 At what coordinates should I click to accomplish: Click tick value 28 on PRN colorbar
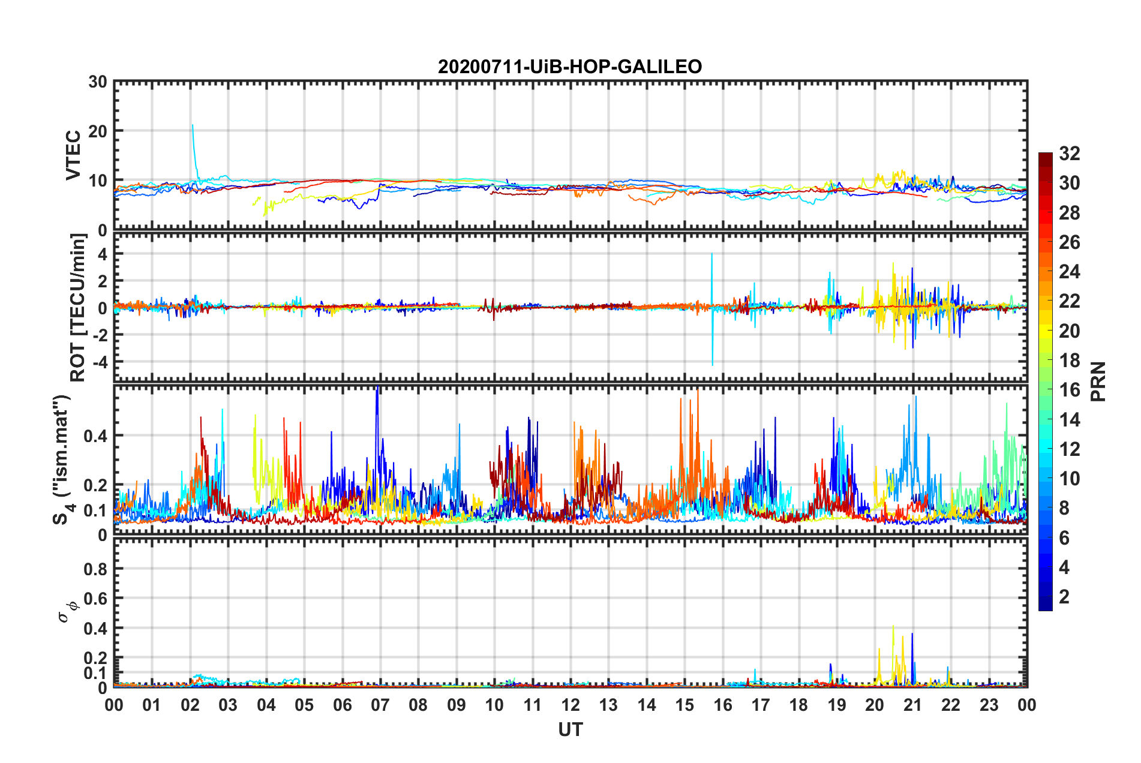(x=1069, y=213)
